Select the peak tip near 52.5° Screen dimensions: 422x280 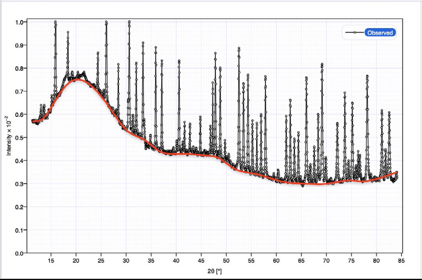click(239, 48)
